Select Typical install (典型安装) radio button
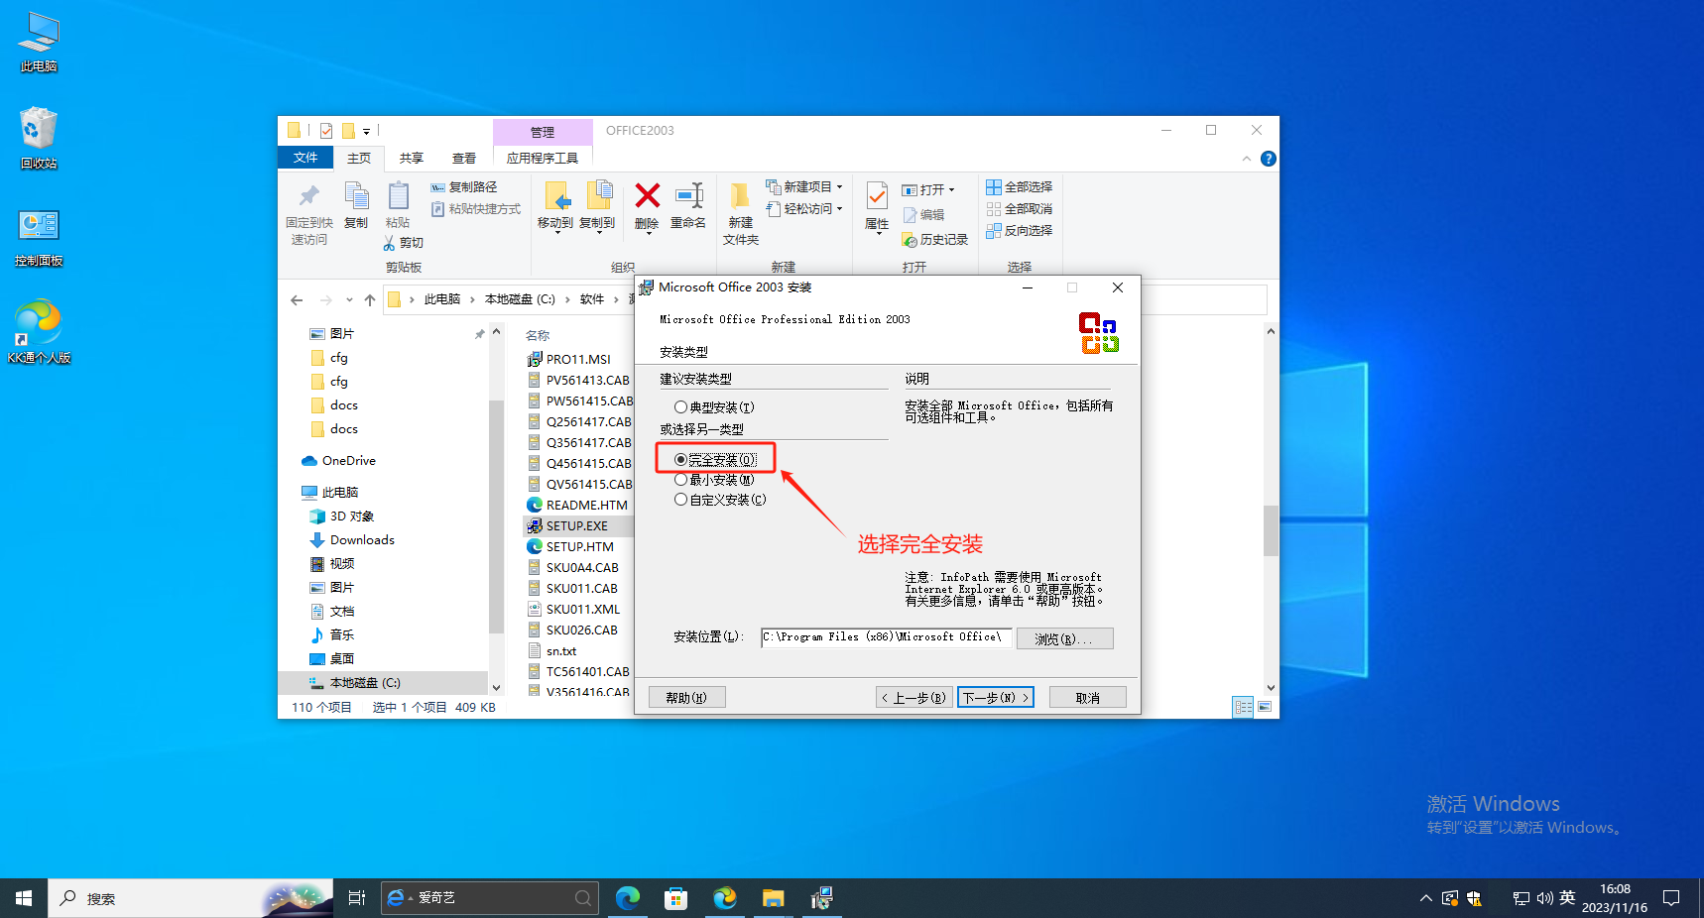This screenshot has width=1704, height=918. click(x=680, y=407)
